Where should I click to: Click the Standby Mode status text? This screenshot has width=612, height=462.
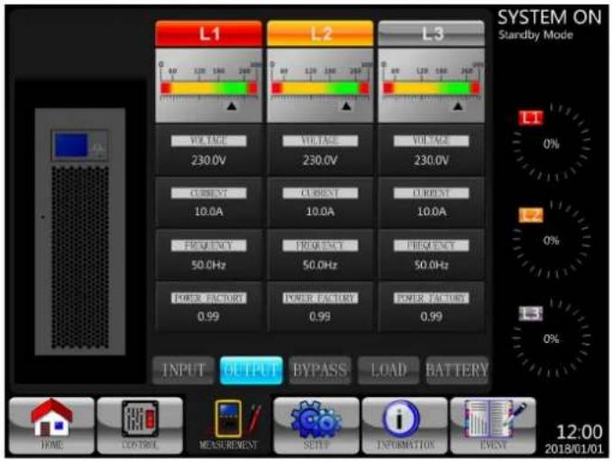pos(535,35)
